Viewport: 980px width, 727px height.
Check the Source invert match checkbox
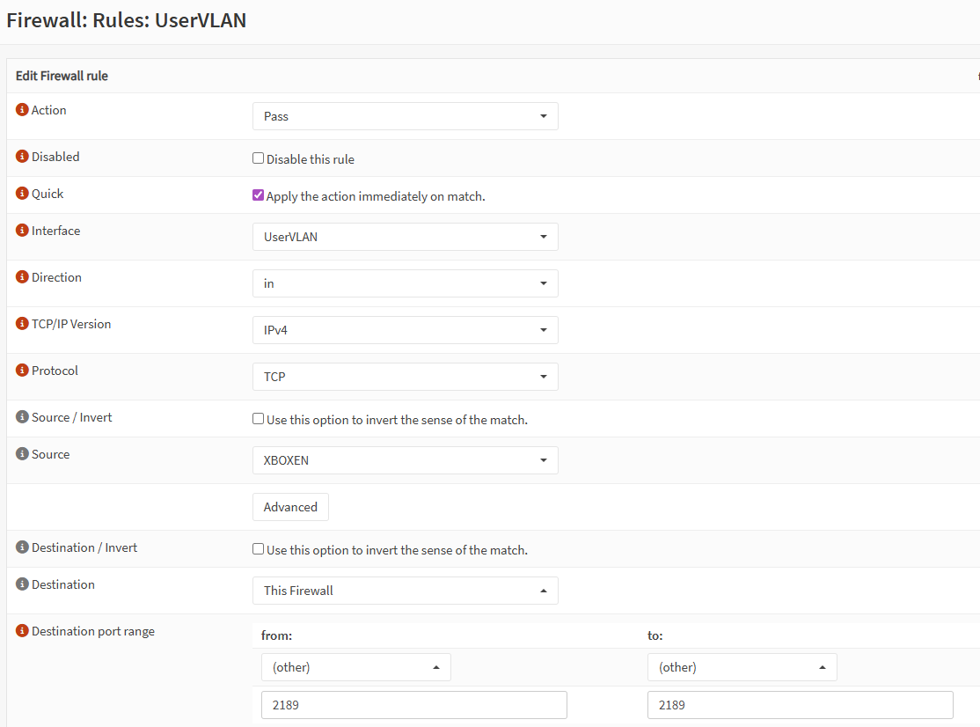click(259, 419)
